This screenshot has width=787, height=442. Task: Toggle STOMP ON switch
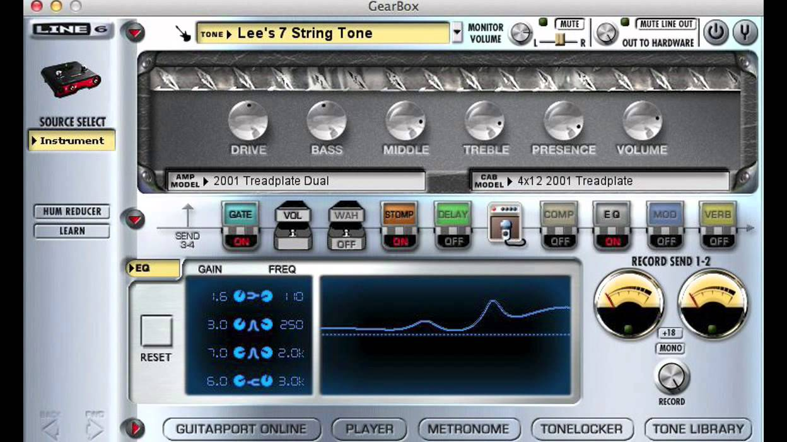[x=399, y=241]
